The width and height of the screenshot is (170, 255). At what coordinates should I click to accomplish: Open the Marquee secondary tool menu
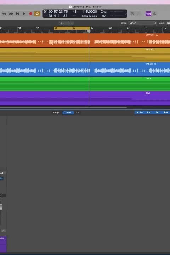pos(70,23)
